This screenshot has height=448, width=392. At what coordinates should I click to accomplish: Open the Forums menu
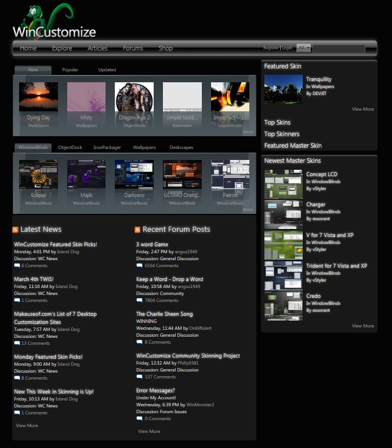[x=133, y=48]
